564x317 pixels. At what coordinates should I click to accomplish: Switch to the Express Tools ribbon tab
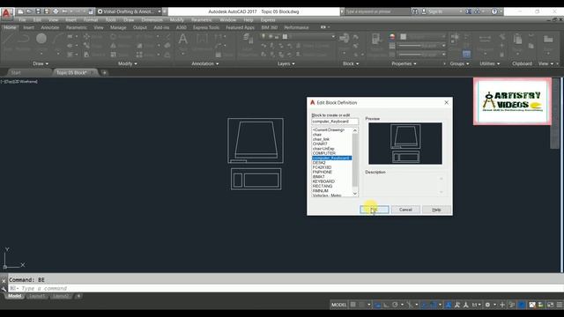pyautogui.click(x=205, y=27)
